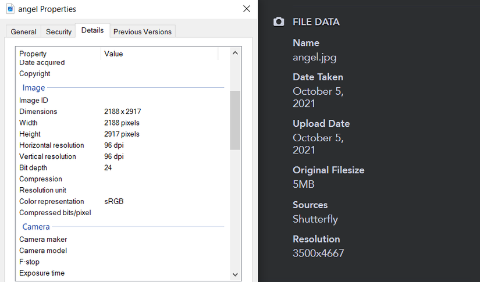The width and height of the screenshot is (480, 282).
Task: Click the Camera maker property row
Action: [43, 239]
